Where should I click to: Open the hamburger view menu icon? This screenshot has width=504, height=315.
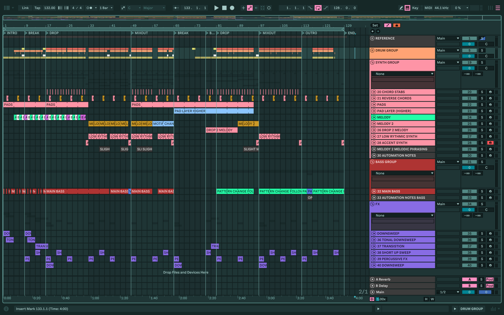[x=498, y=8]
